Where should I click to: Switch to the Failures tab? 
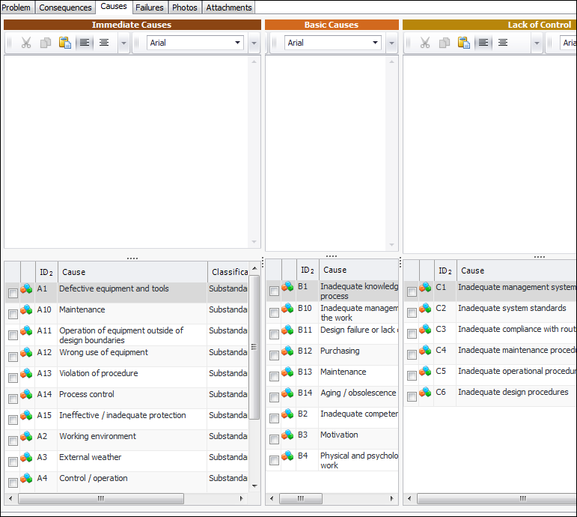point(150,7)
